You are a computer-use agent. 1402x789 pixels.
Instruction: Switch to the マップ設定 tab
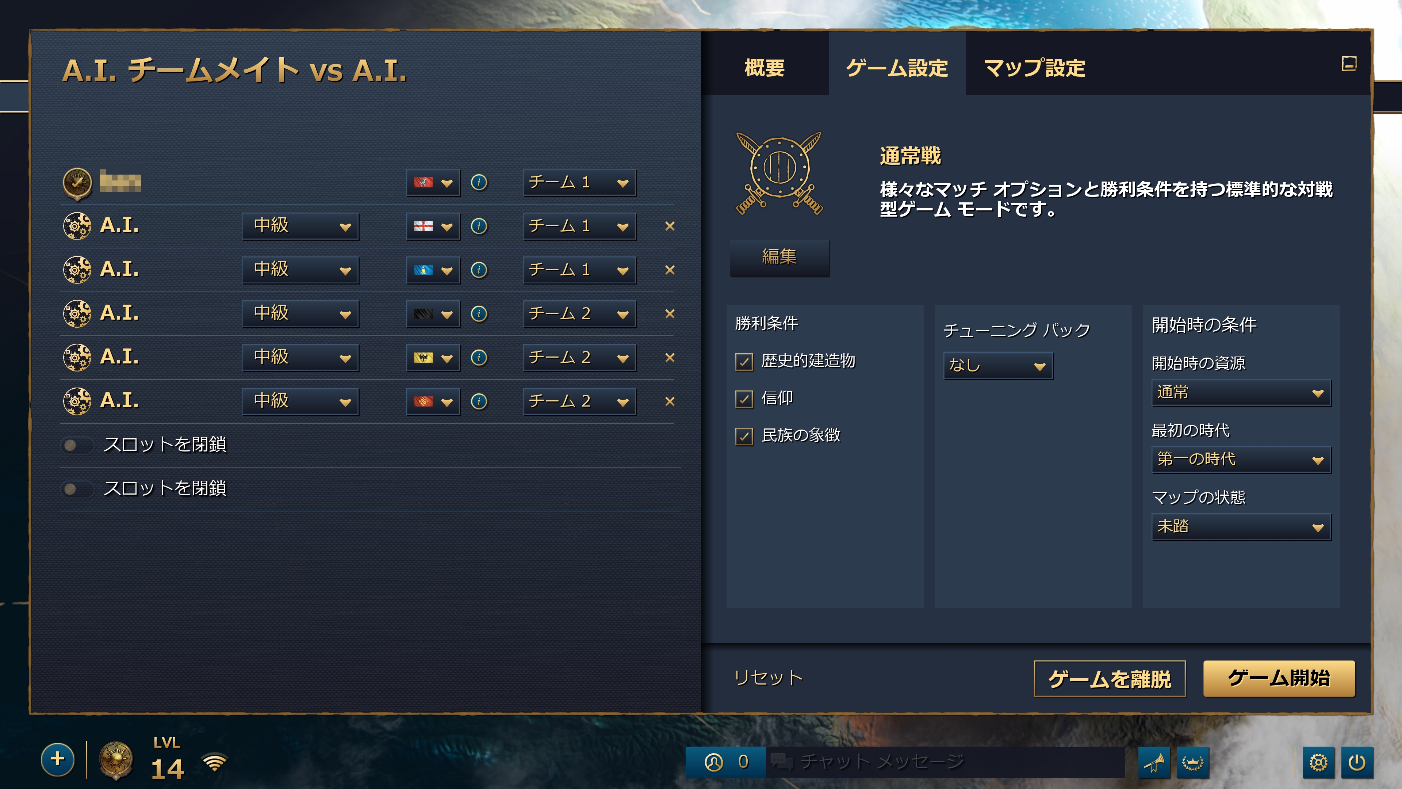click(x=1034, y=68)
